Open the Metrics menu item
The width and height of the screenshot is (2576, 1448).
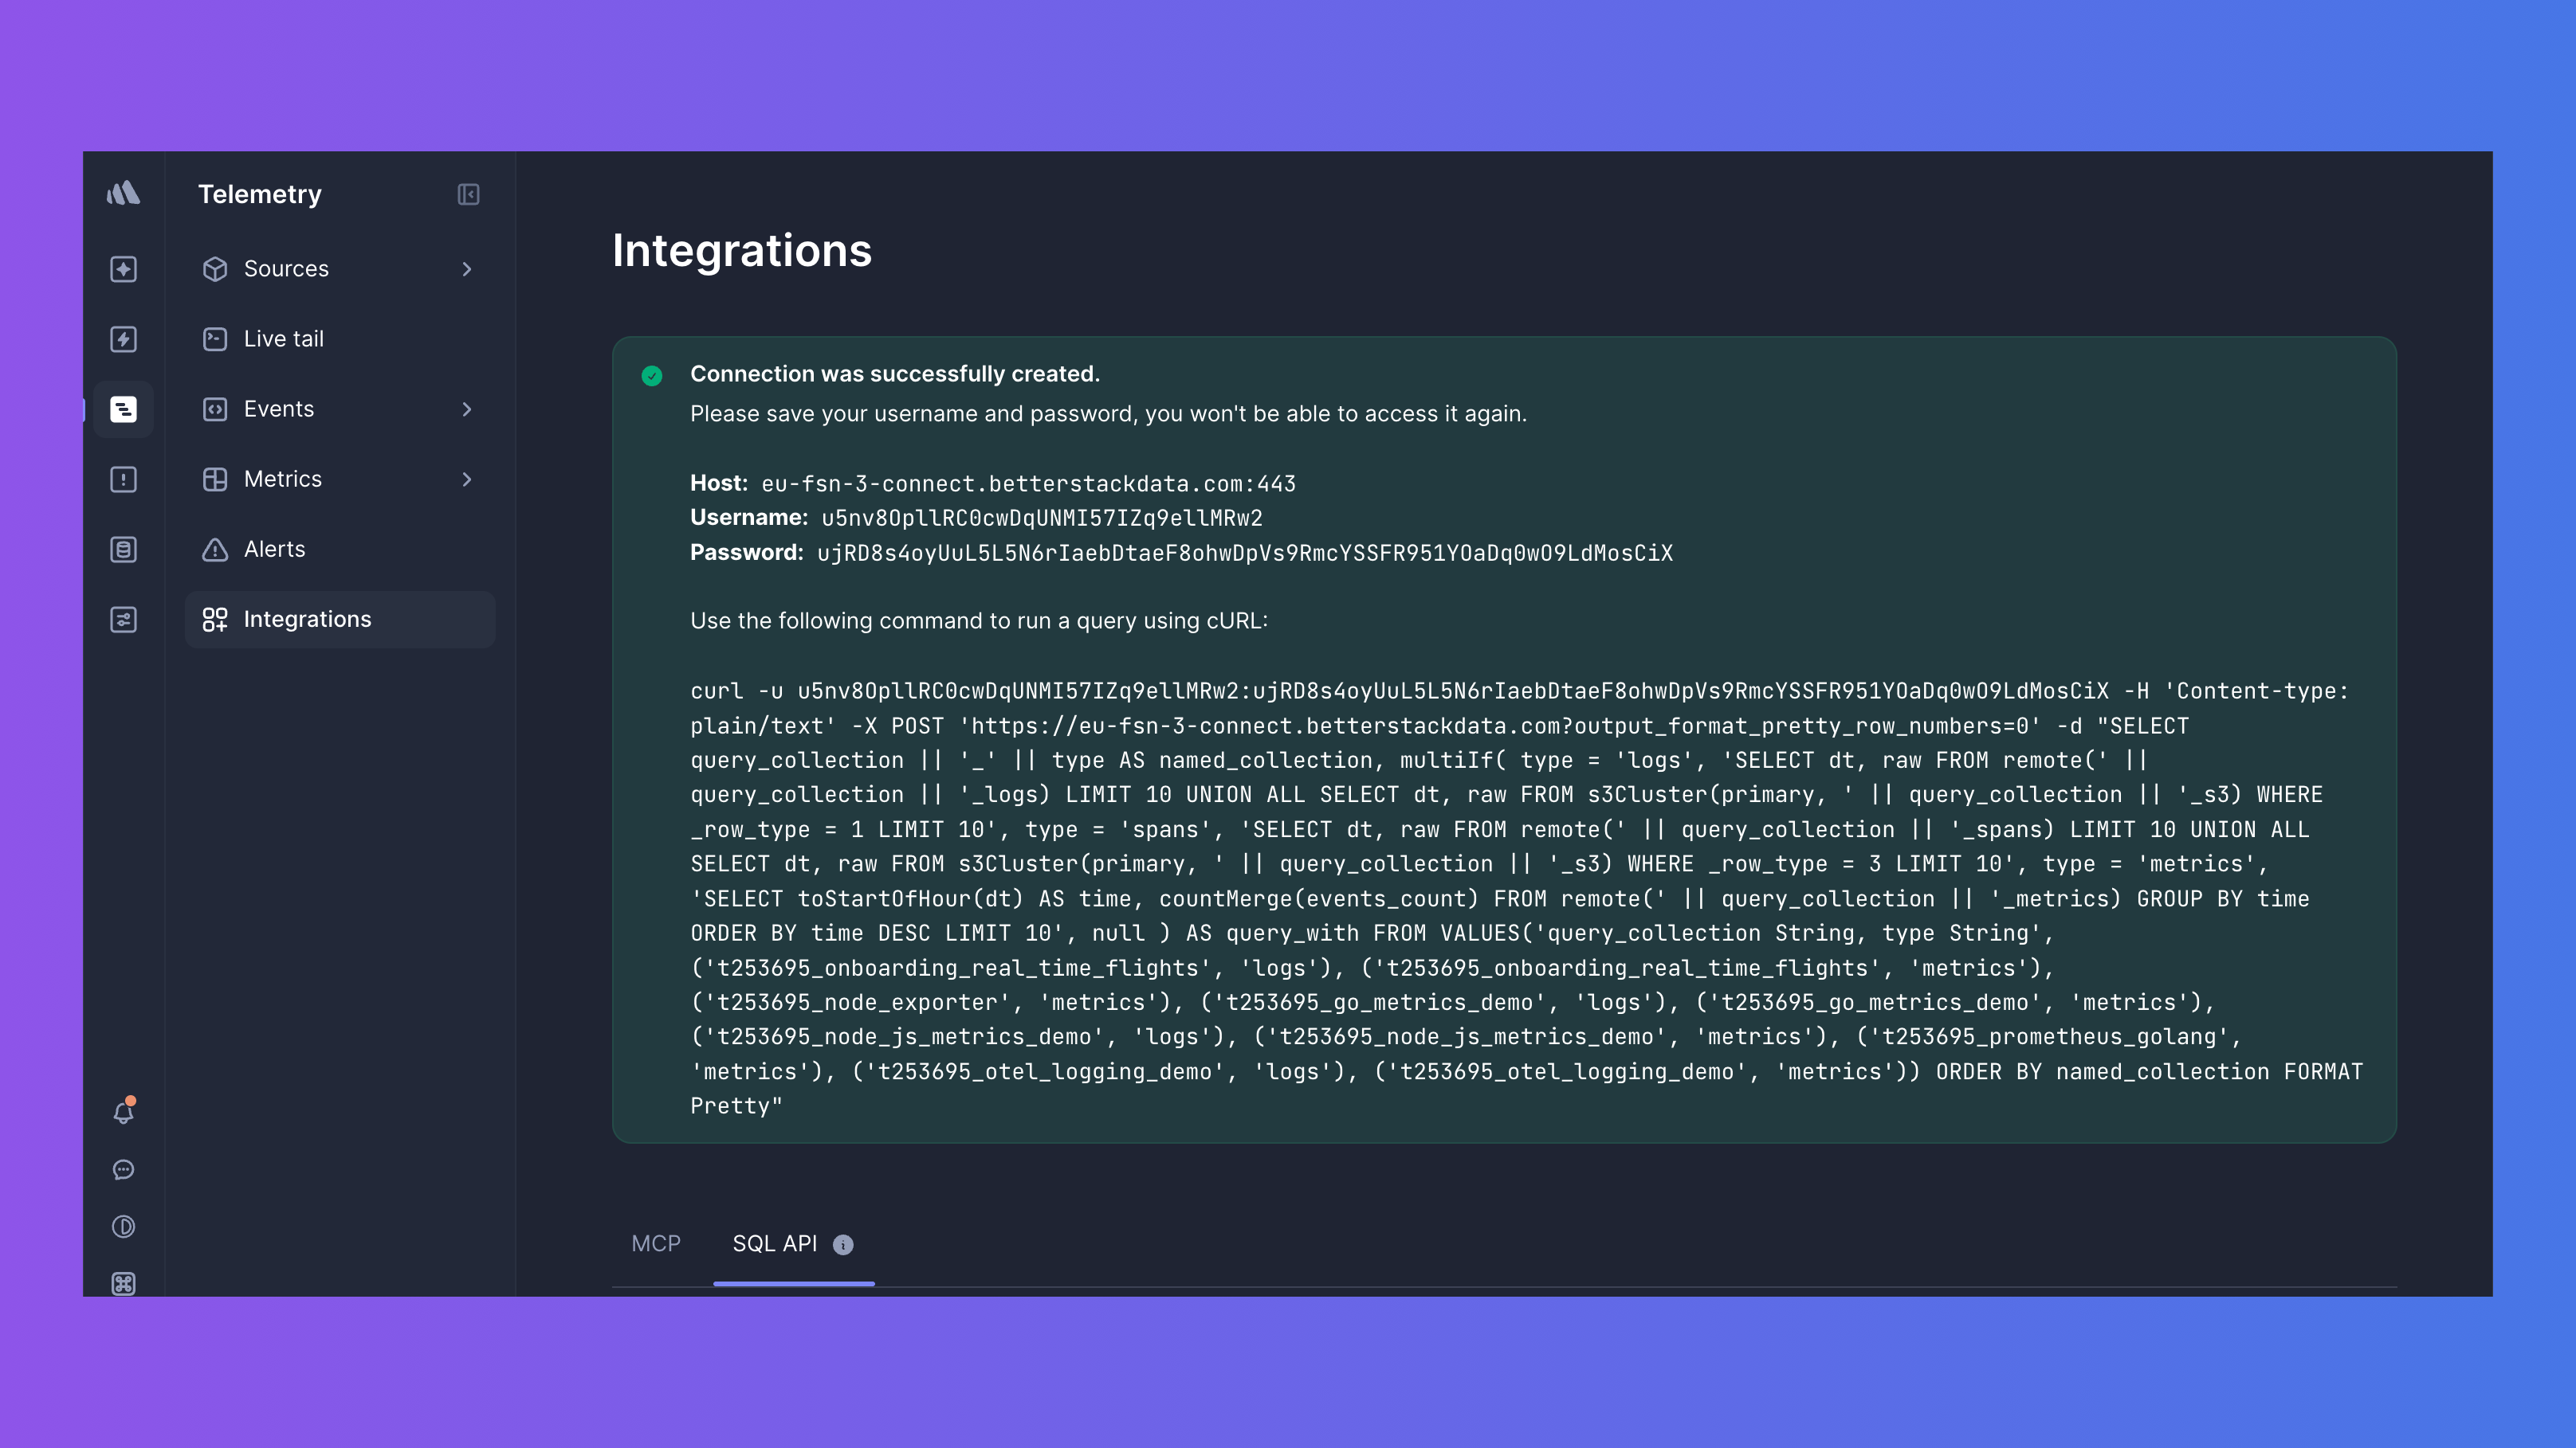click(x=340, y=479)
